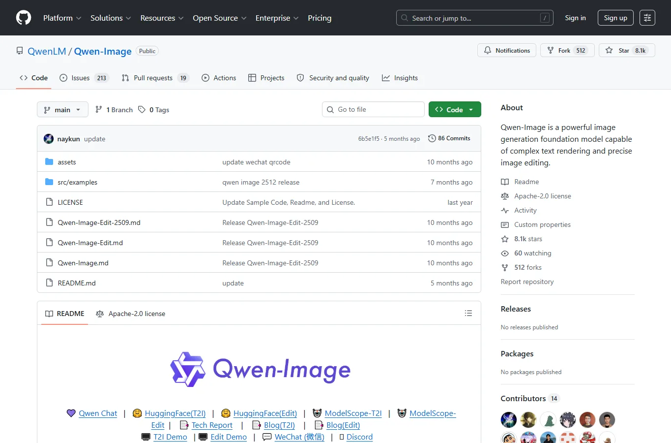Open the Pricing page
The width and height of the screenshot is (671, 443).
pyautogui.click(x=320, y=18)
